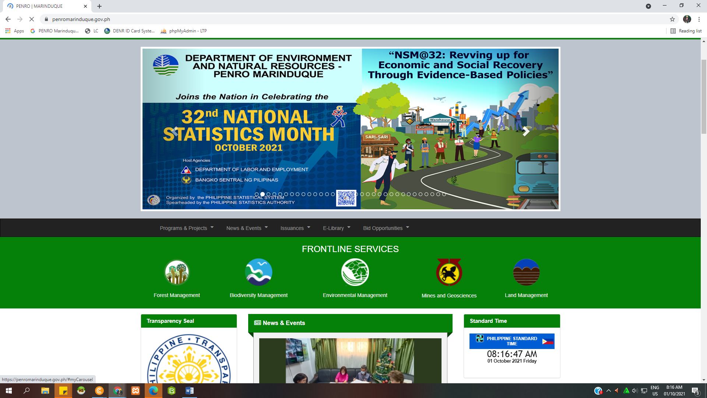The height and width of the screenshot is (398, 707).
Task: Expand the Issuances dropdown
Action: tap(295, 228)
